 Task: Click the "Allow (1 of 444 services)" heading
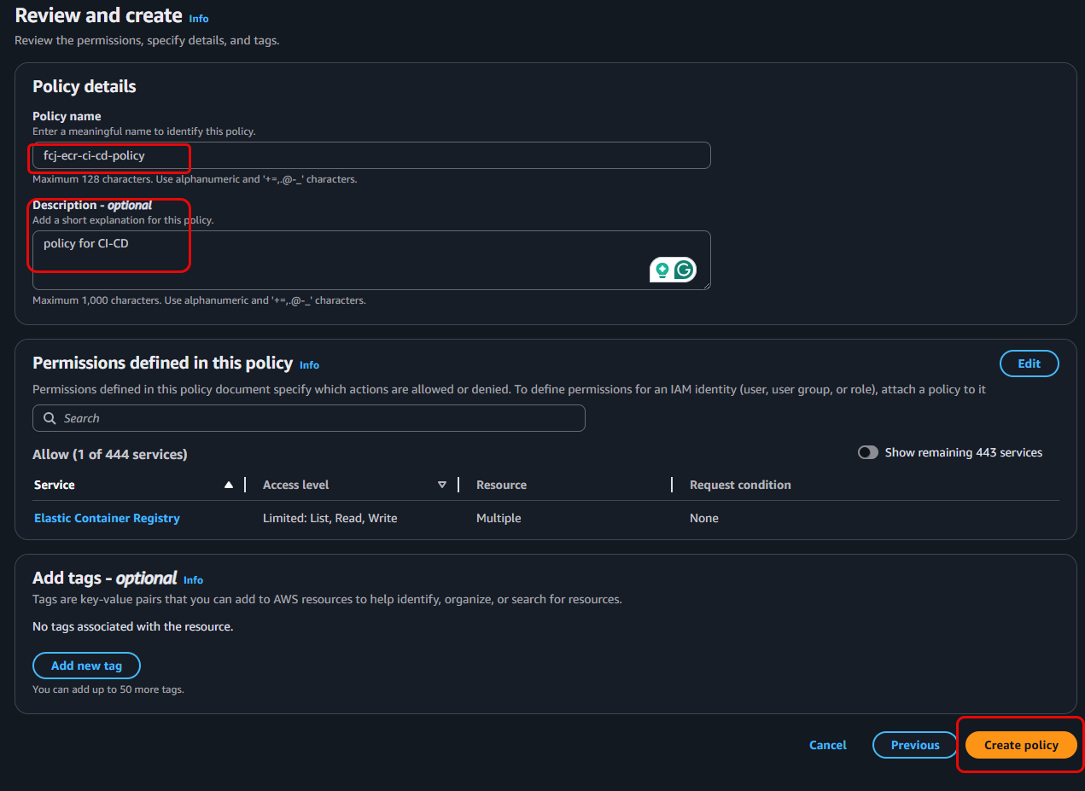point(109,453)
